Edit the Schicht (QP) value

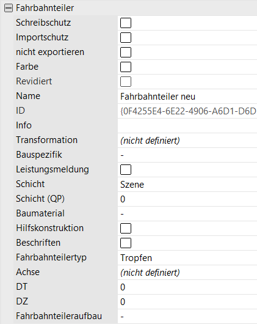(187, 199)
